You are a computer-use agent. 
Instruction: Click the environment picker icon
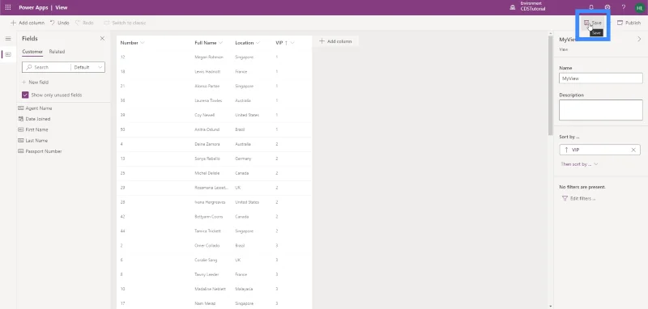point(513,7)
